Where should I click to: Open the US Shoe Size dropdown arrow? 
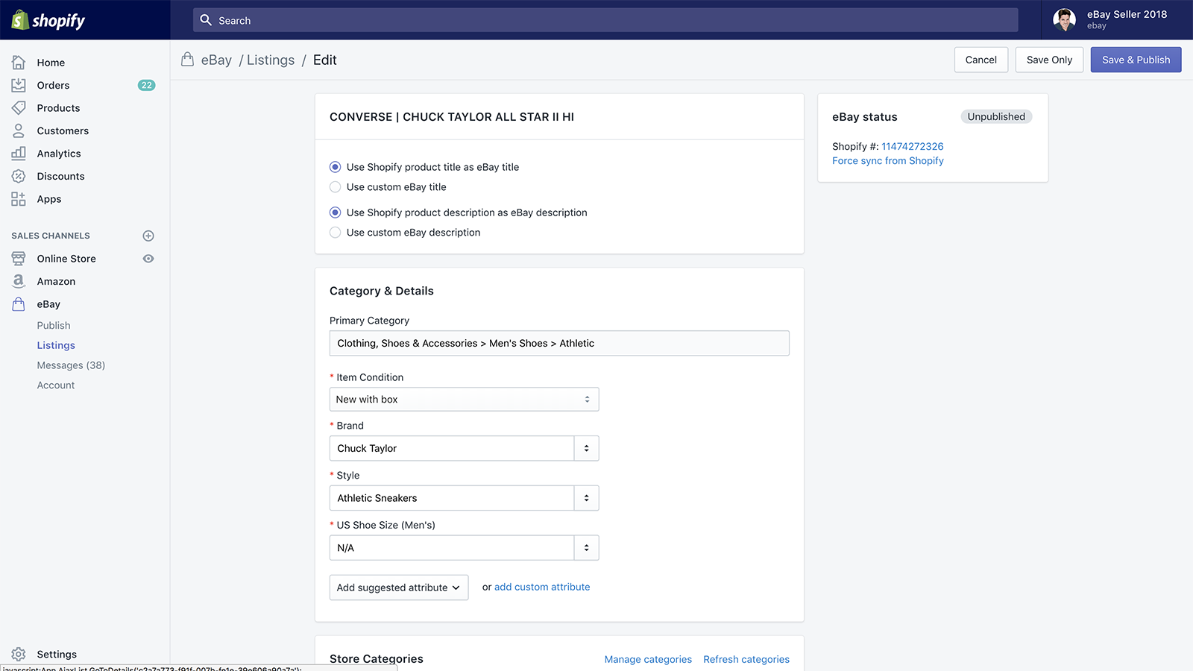click(x=587, y=548)
